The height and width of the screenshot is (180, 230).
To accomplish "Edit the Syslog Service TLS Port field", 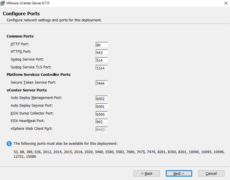I will [102, 68].
